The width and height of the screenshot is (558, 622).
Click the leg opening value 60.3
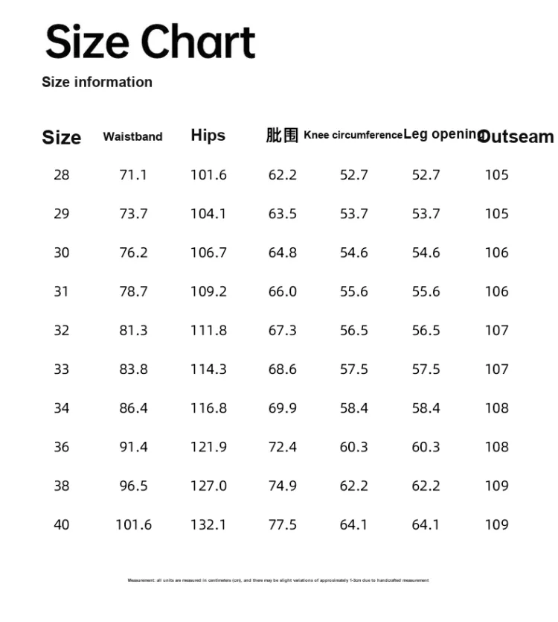(x=426, y=447)
